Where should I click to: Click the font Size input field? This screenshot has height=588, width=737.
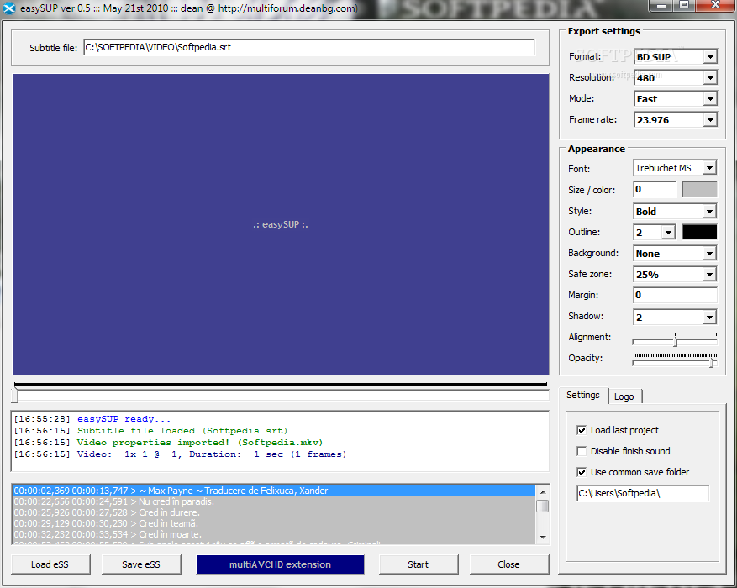tap(655, 189)
